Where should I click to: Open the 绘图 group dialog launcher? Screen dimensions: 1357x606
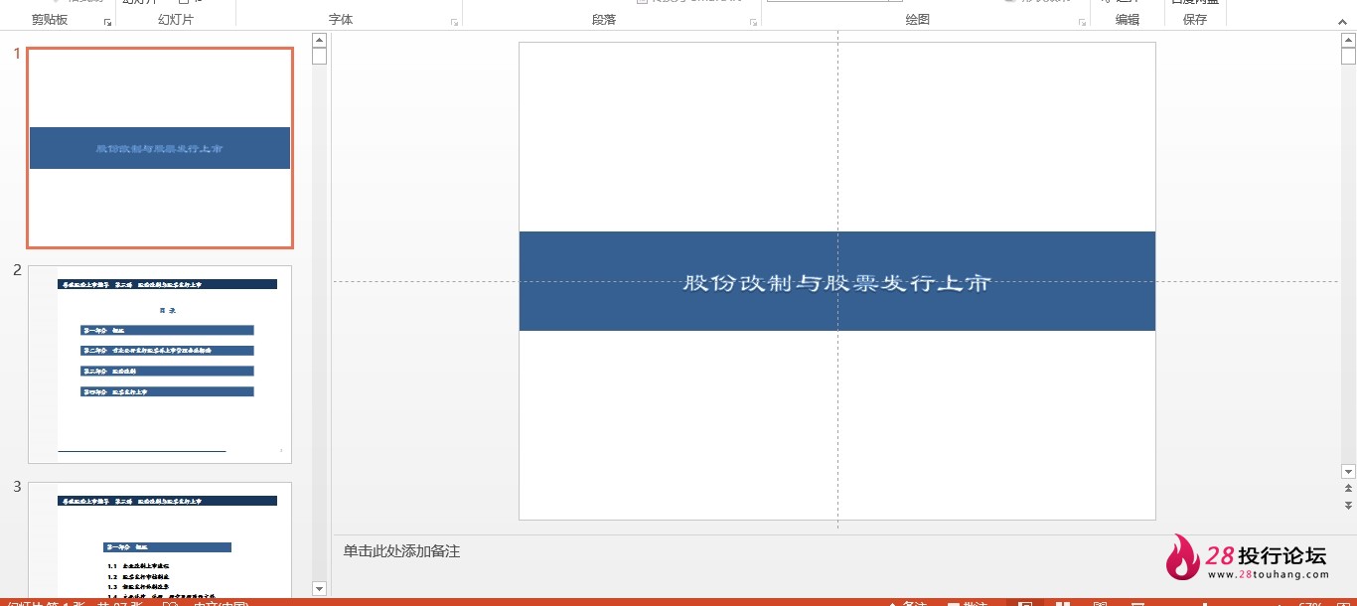1082,21
